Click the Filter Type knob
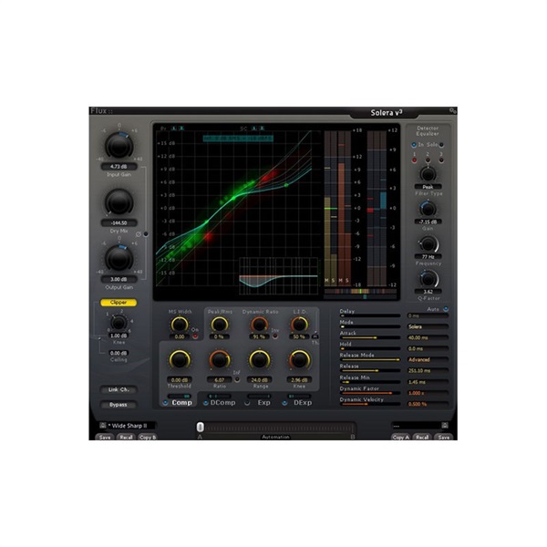Screen dimensions: 547x547 pos(428,174)
